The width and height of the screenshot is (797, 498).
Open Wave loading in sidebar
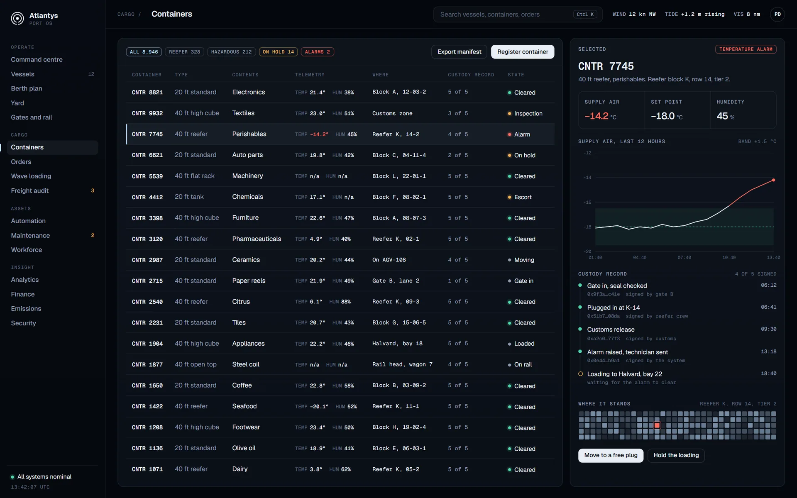[x=52, y=176]
